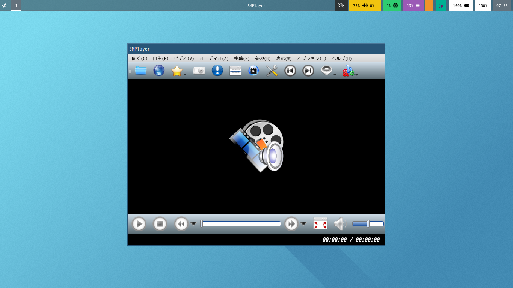Click the jp keyboard layout indicator
This screenshot has height=288, width=513.
[441, 6]
